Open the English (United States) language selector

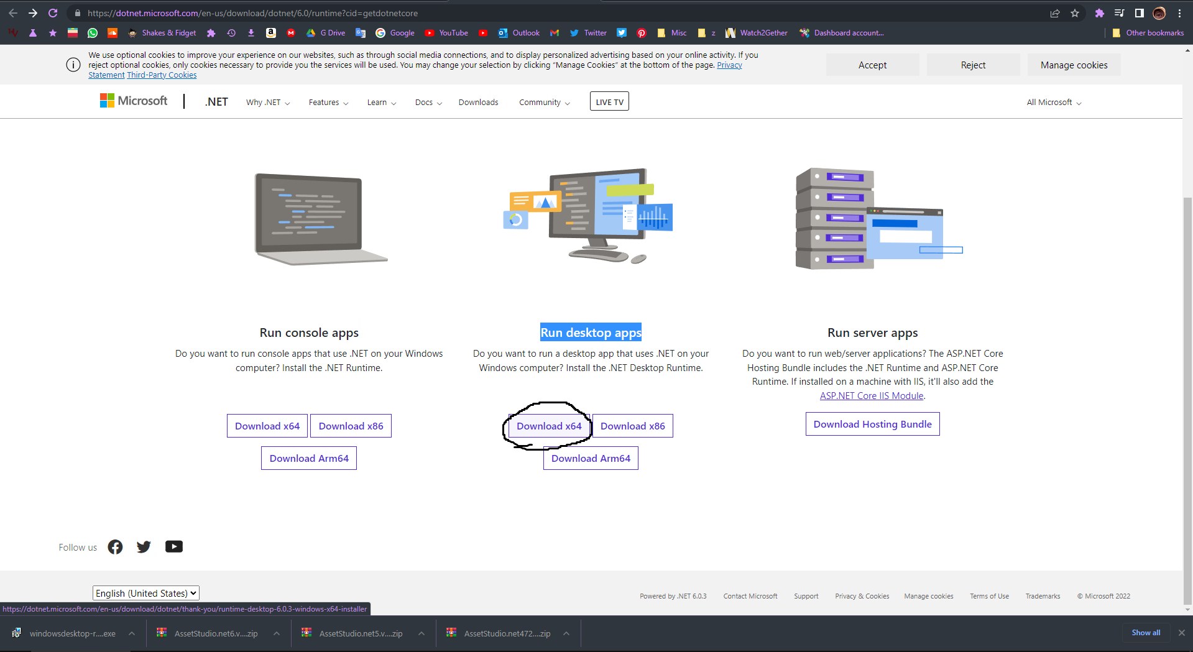146,594
